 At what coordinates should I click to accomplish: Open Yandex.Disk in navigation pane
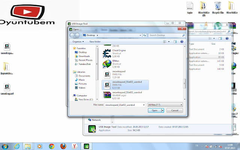tap(84, 64)
